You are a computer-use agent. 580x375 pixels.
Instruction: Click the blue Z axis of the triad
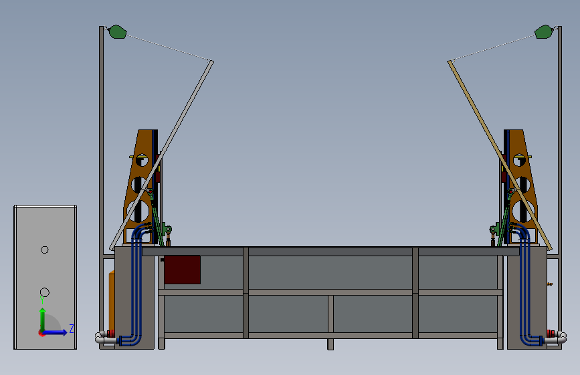[x=55, y=332]
